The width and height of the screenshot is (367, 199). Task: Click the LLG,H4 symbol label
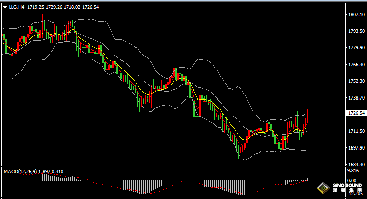coord(16,7)
